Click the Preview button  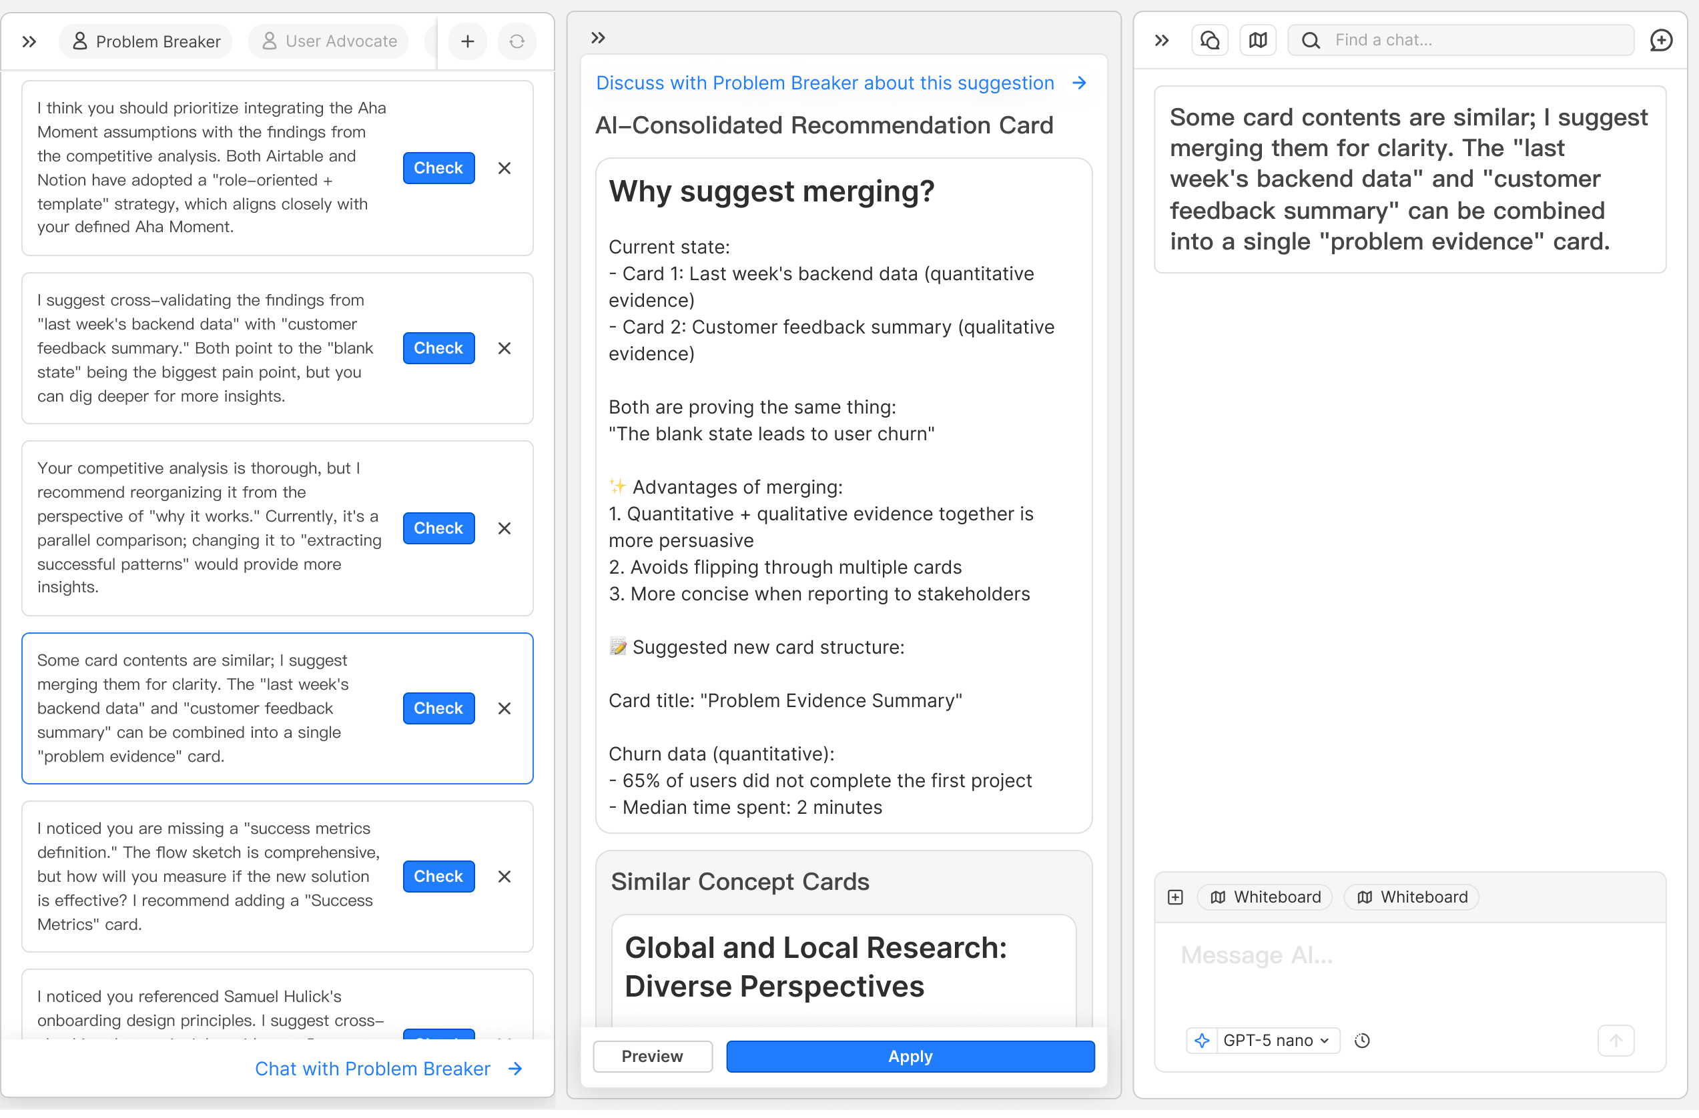[652, 1057]
